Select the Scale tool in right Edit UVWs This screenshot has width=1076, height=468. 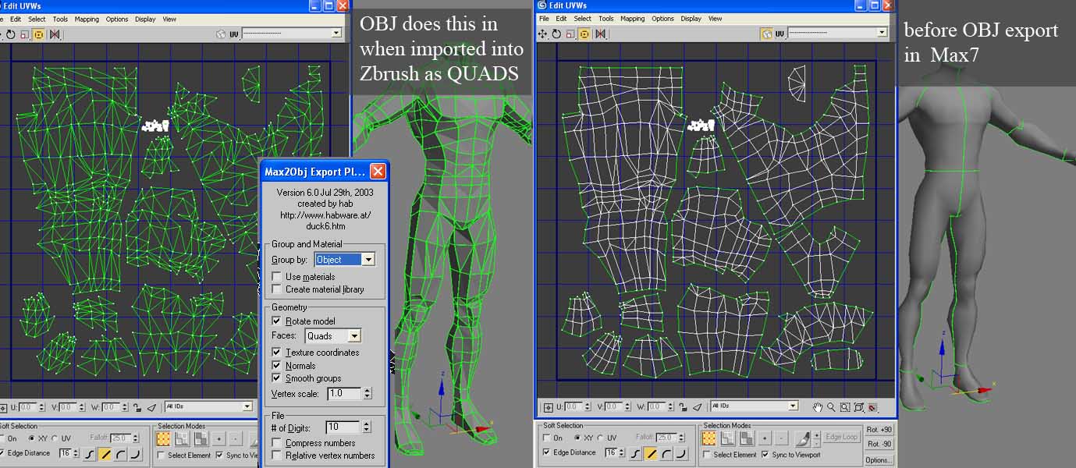(x=571, y=34)
